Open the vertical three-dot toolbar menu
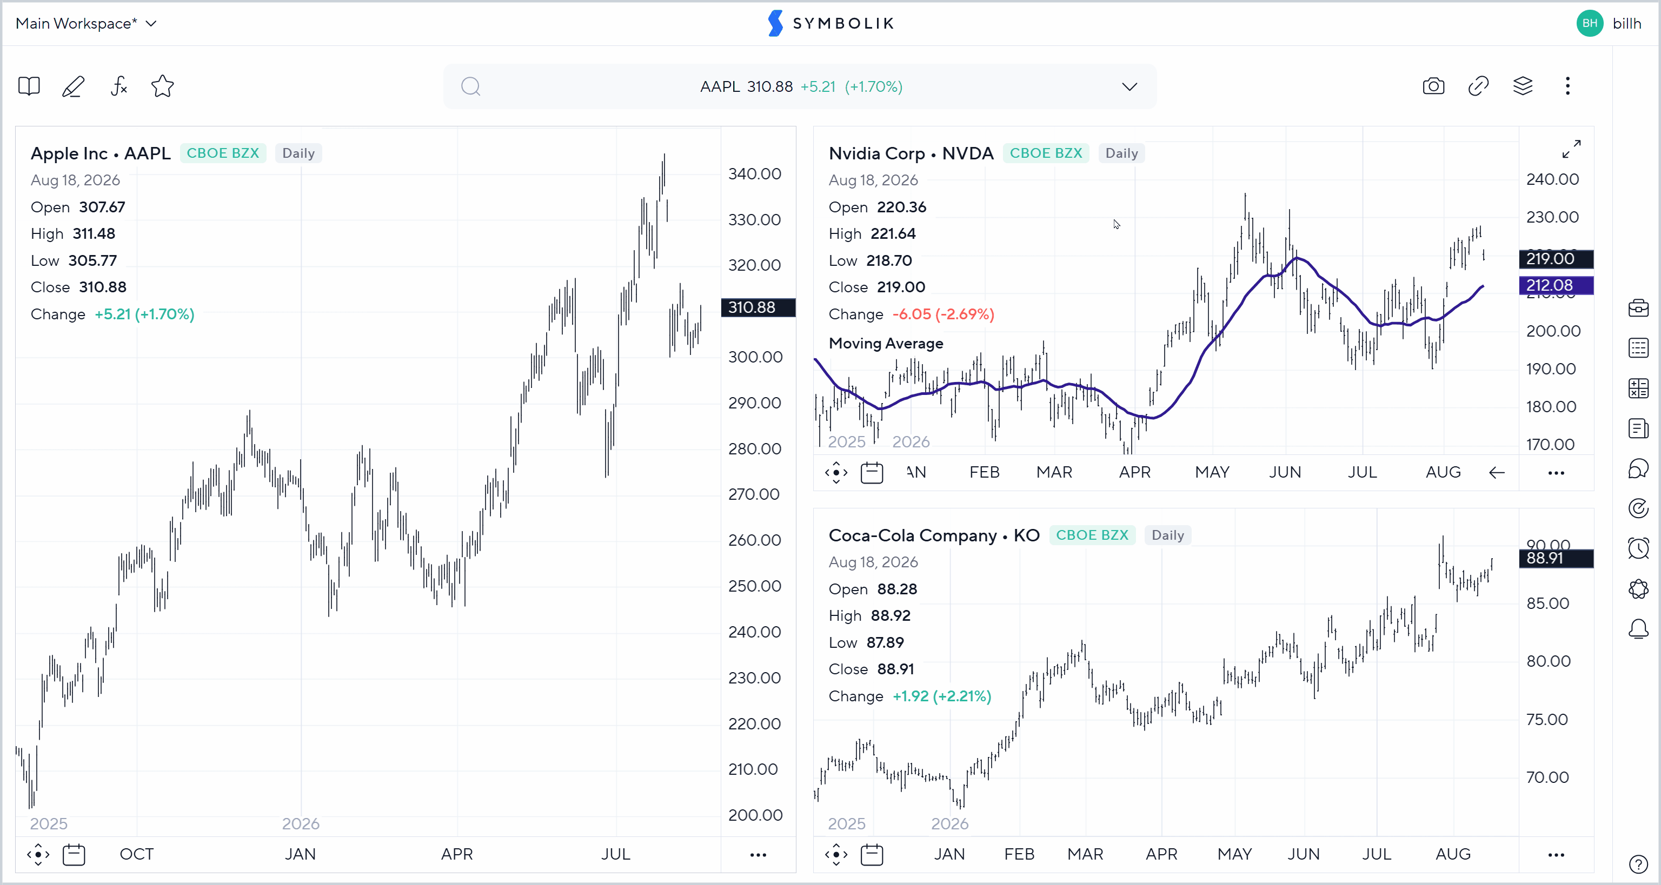The height and width of the screenshot is (885, 1661). [x=1567, y=86]
